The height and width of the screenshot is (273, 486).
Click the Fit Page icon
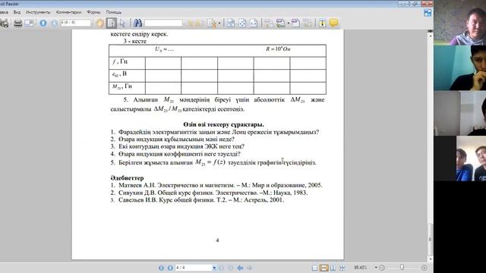click(242, 24)
